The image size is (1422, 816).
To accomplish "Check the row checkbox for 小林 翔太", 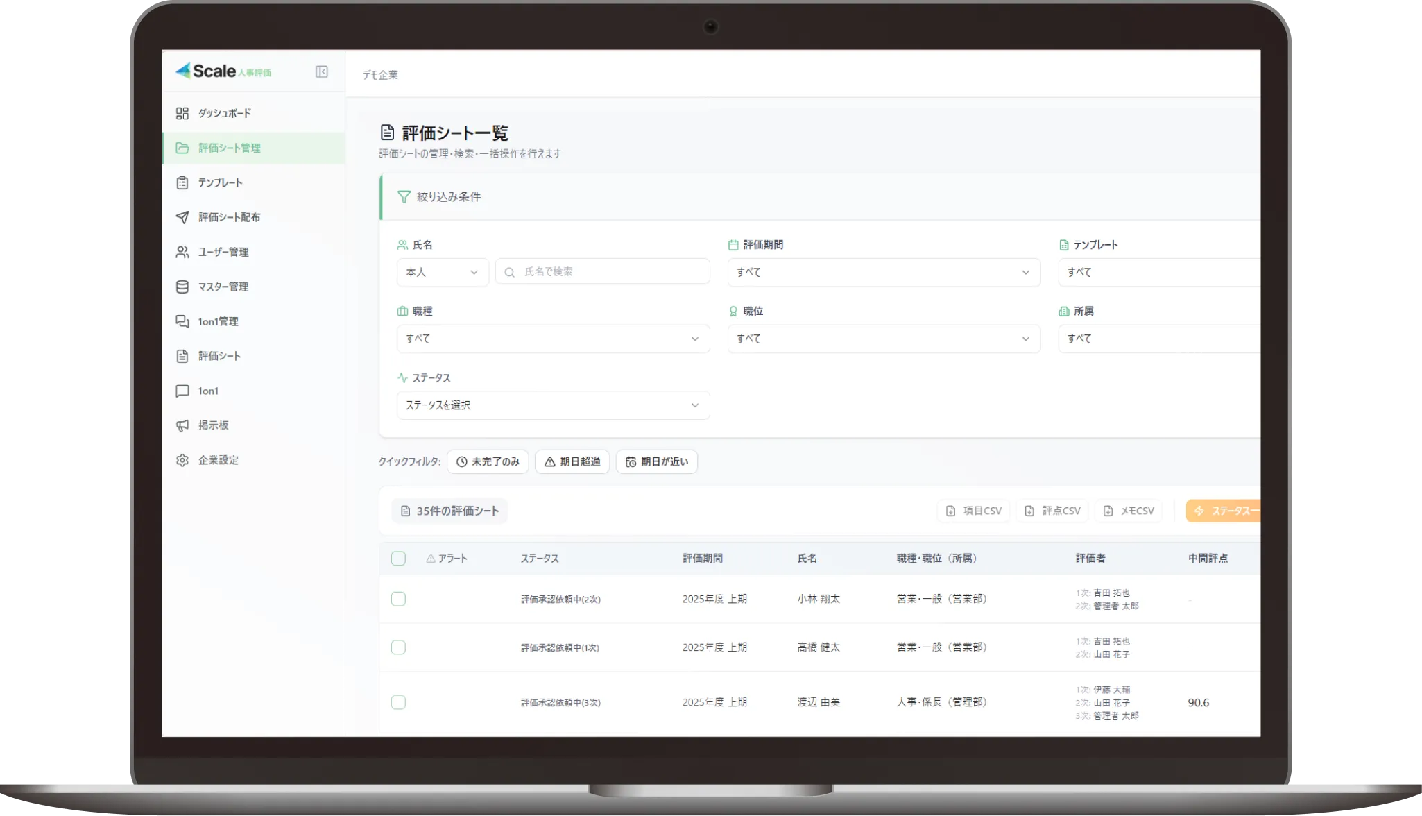I will coord(398,598).
